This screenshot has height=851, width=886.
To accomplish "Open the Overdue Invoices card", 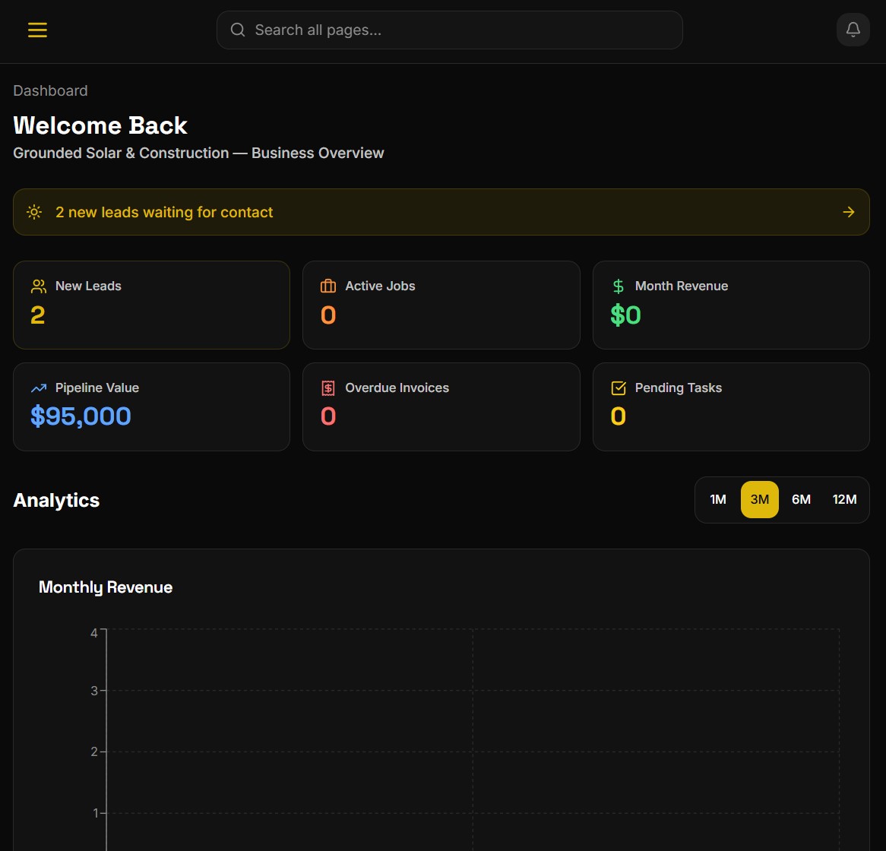I will pyautogui.click(x=441, y=407).
